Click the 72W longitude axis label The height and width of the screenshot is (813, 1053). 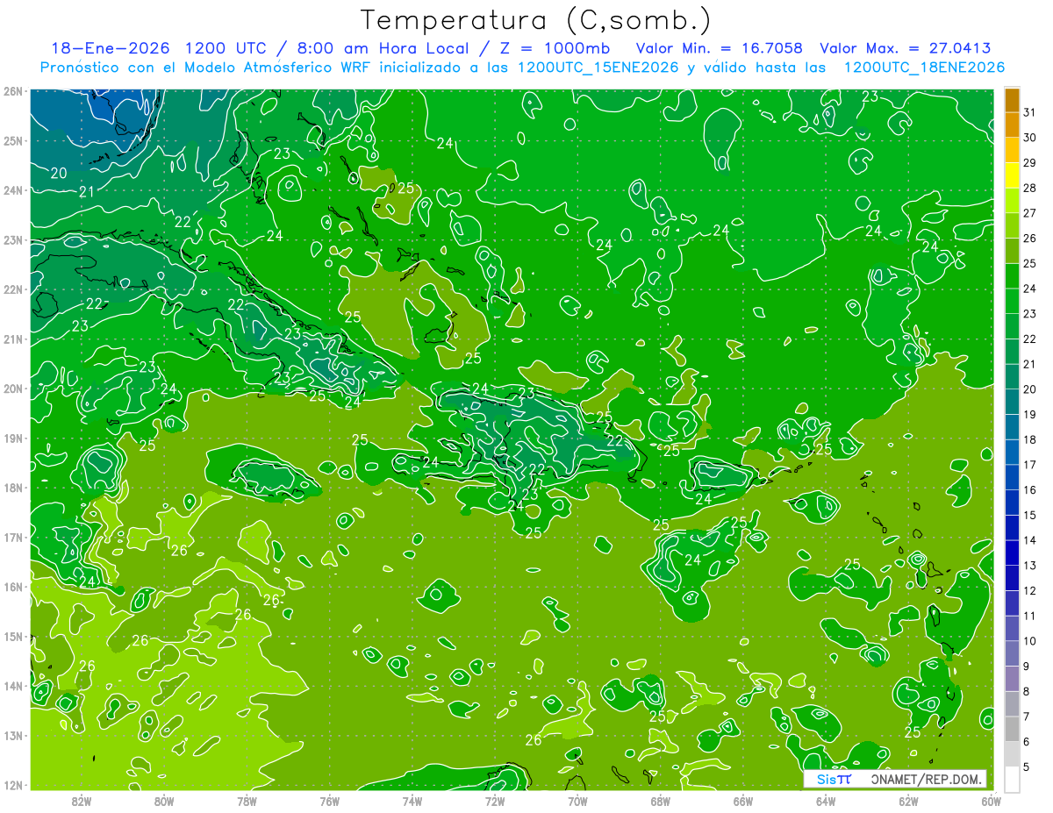[x=495, y=800]
